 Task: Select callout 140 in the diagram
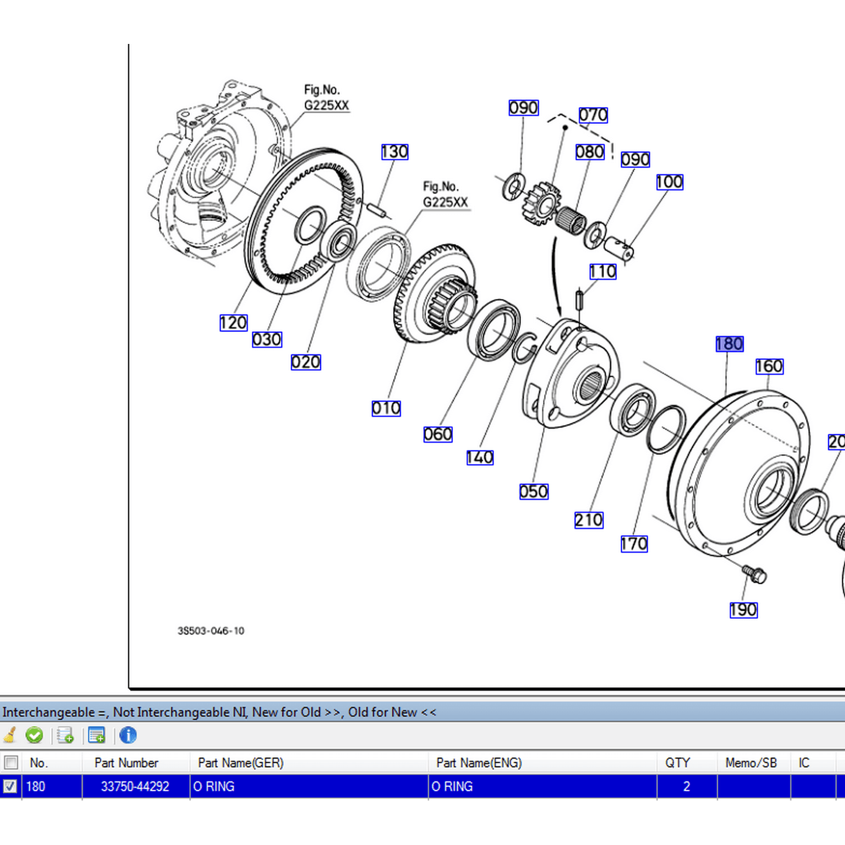pyautogui.click(x=480, y=457)
